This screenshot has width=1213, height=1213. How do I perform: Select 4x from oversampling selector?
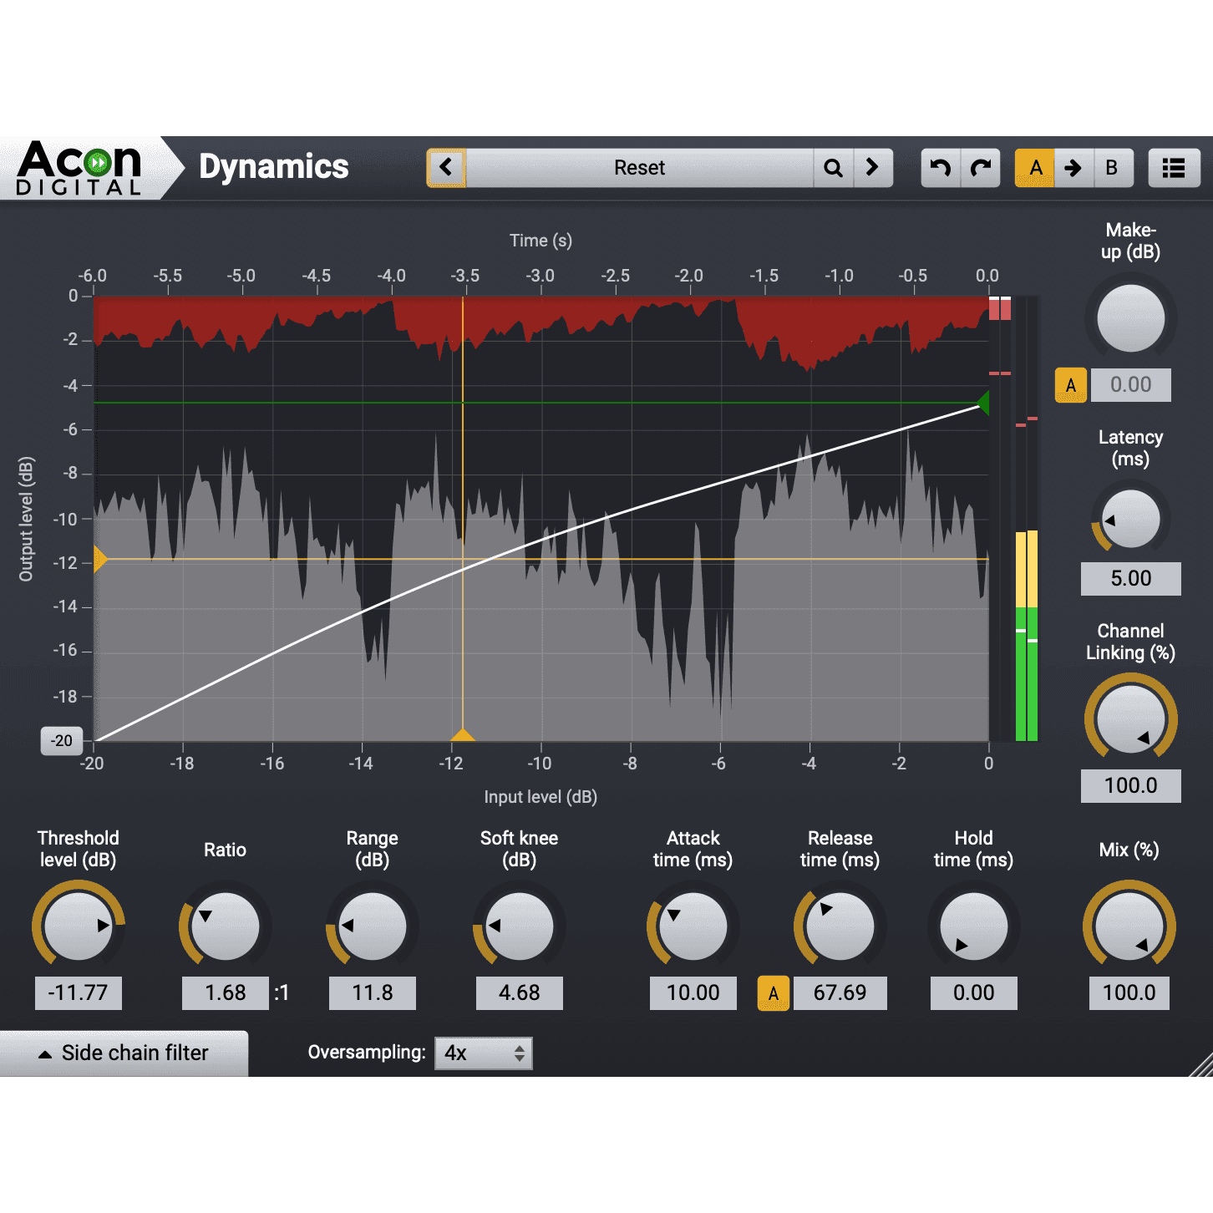click(483, 1053)
